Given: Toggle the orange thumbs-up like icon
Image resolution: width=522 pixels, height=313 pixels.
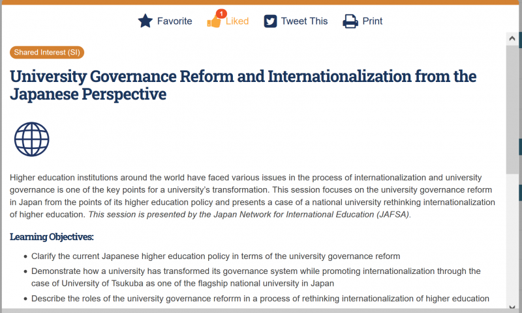Looking at the screenshot, I should [x=214, y=22].
